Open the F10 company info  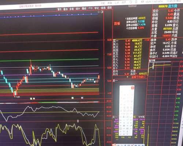[x=90, y=8]
